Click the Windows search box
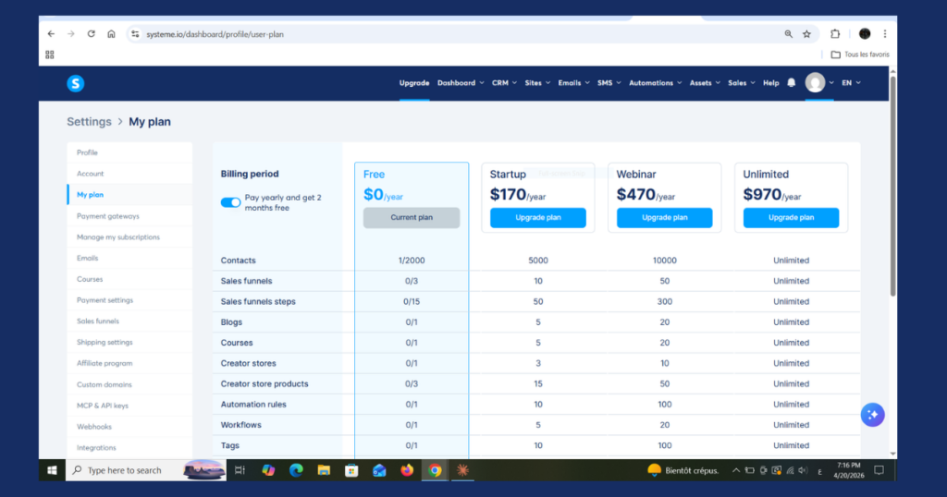The height and width of the screenshot is (497, 947). [145, 470]
